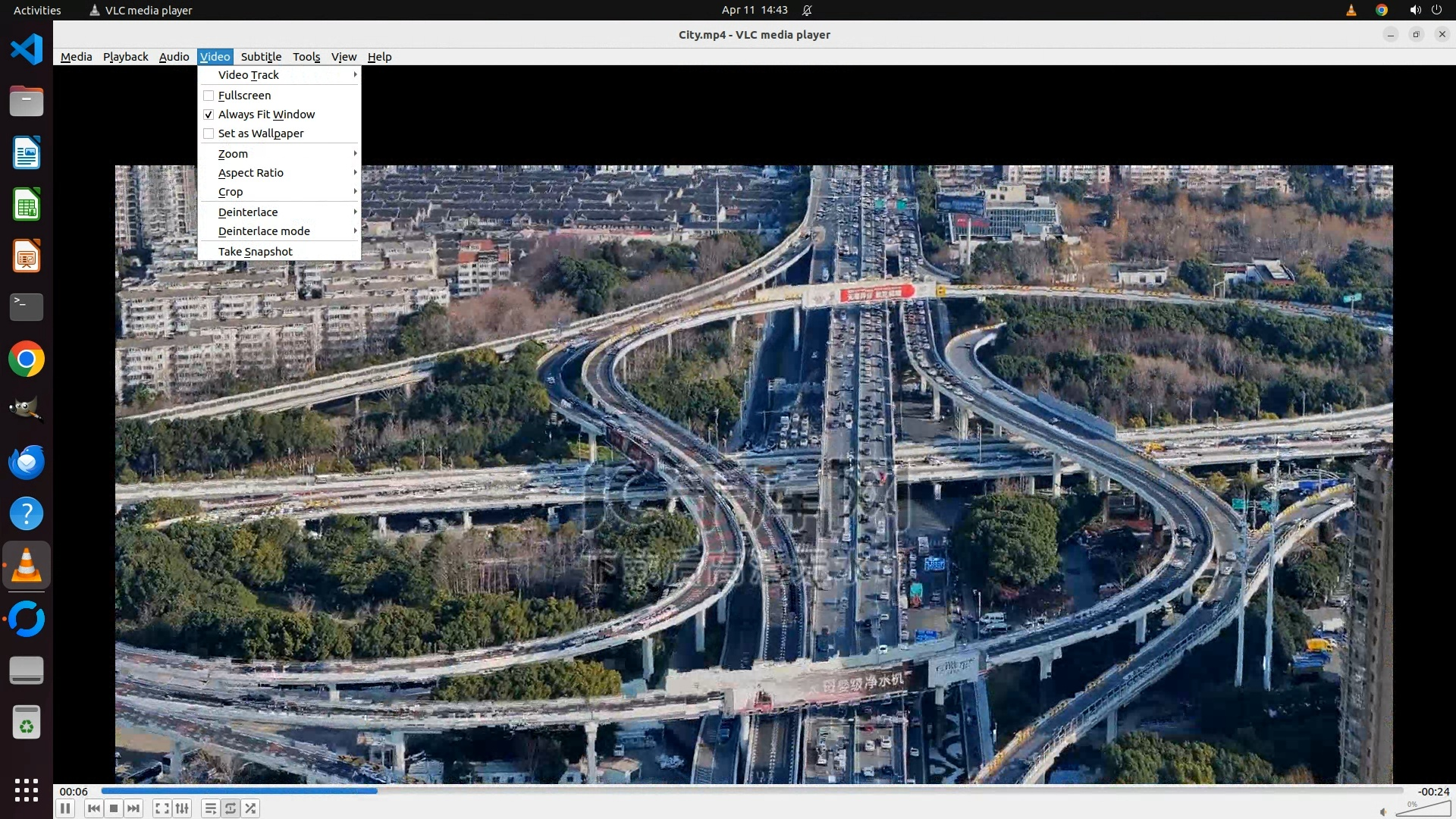Viewport: 1456px width, 819px height.
Task: Show the playlist via toolbar icon
Action: [211, 808]
